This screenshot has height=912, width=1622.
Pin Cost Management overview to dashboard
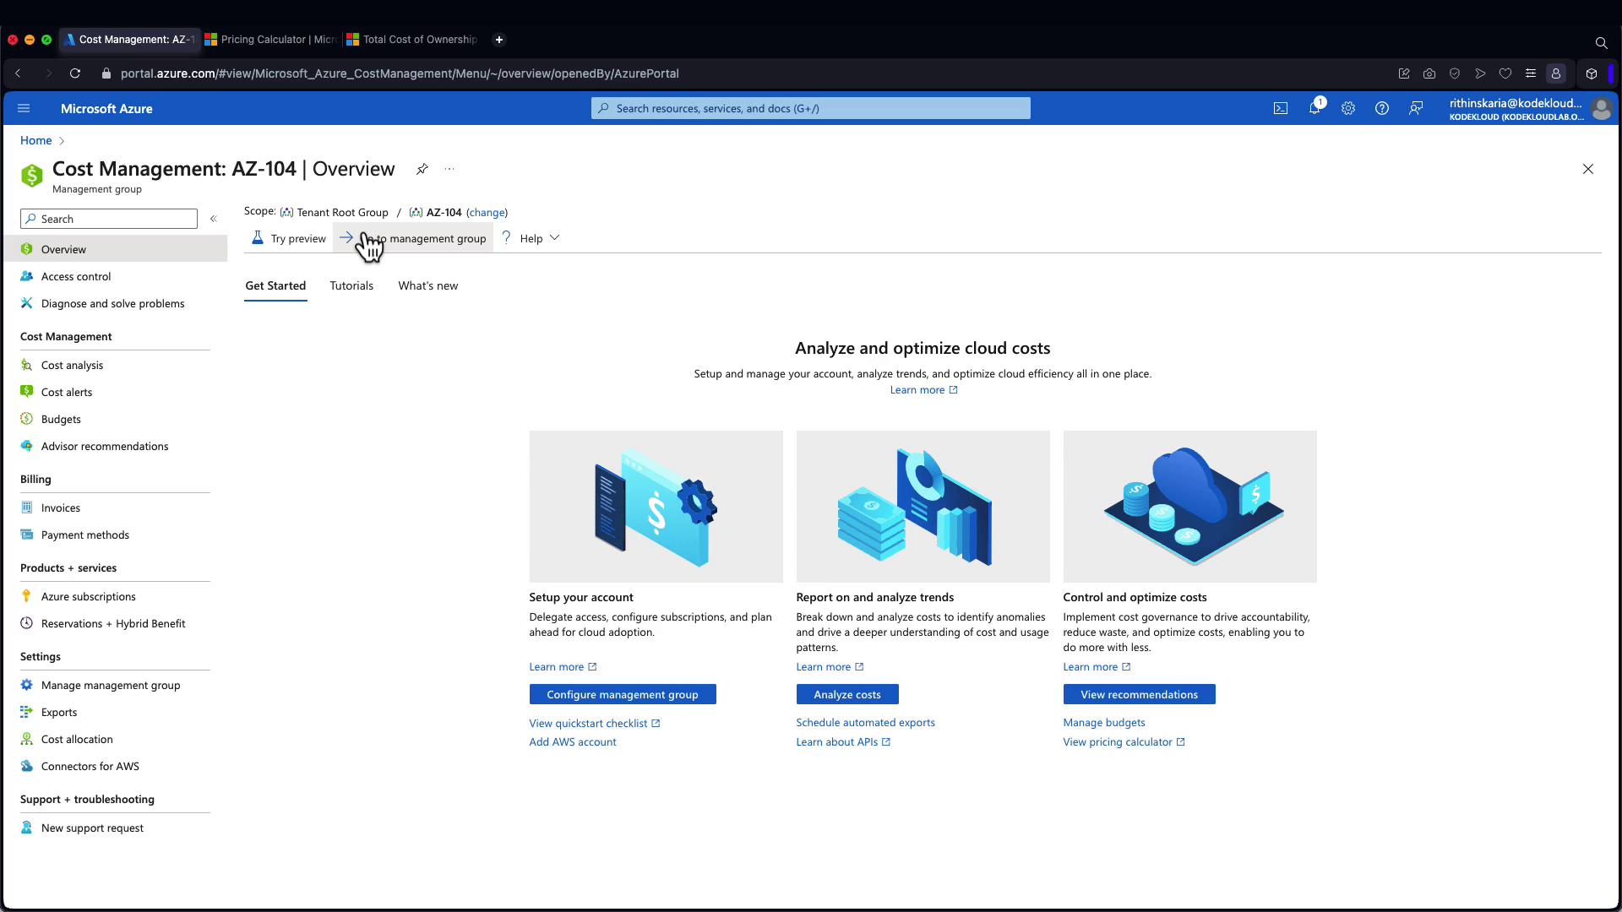click(x=422, y=169)
